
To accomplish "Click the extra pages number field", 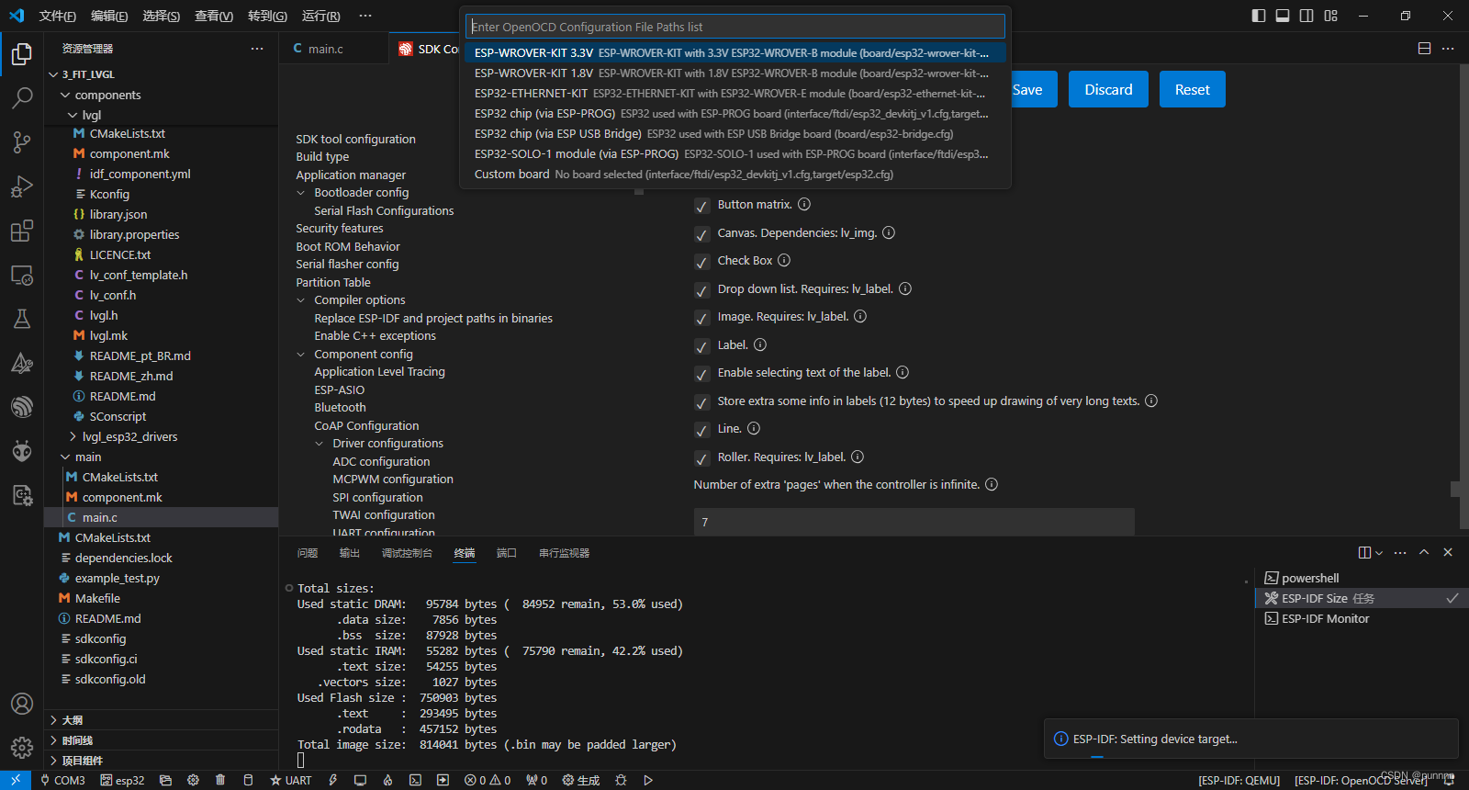I will [914, 522].
